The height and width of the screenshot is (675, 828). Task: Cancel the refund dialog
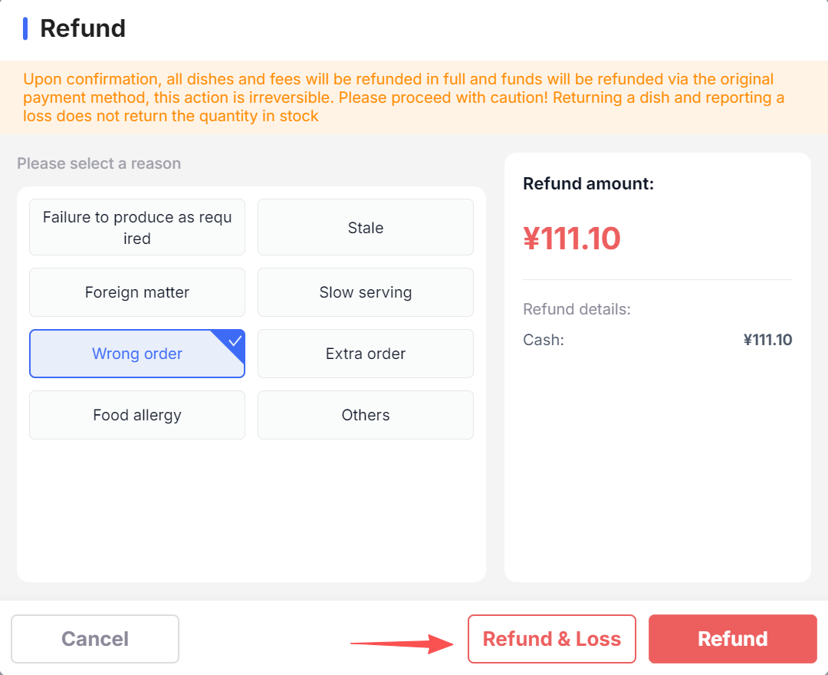[95, 639]
